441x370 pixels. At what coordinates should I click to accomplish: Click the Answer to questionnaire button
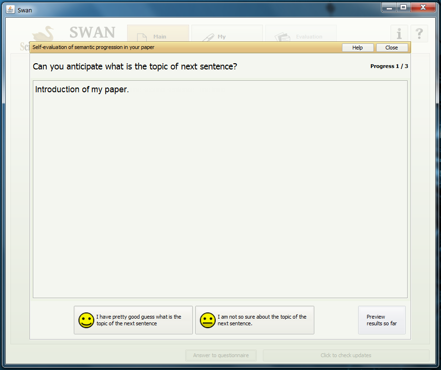tap(221, 355)
